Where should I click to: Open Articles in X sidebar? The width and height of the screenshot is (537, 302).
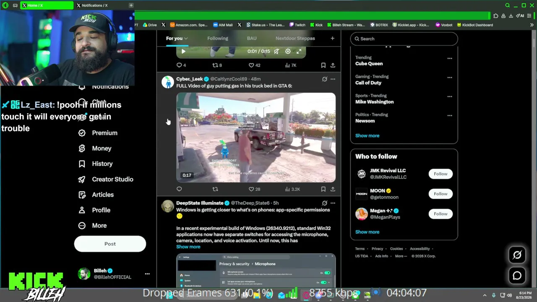[x=96, y=195]
